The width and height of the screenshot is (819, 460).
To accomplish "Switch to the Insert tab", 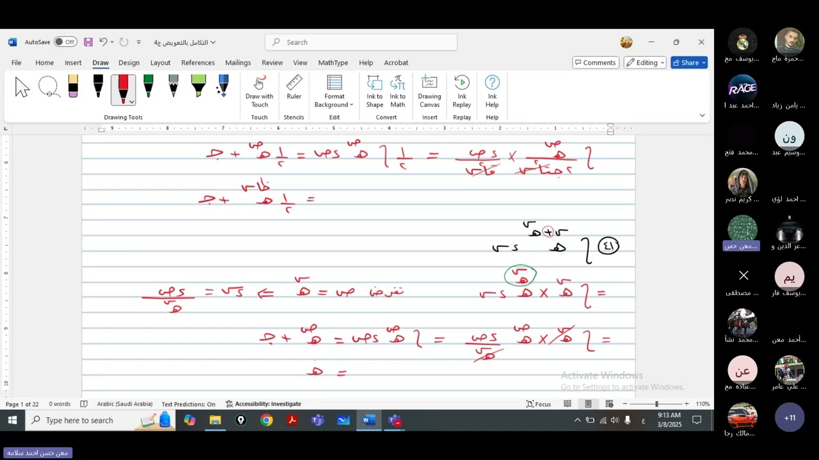I will [73, 63].
